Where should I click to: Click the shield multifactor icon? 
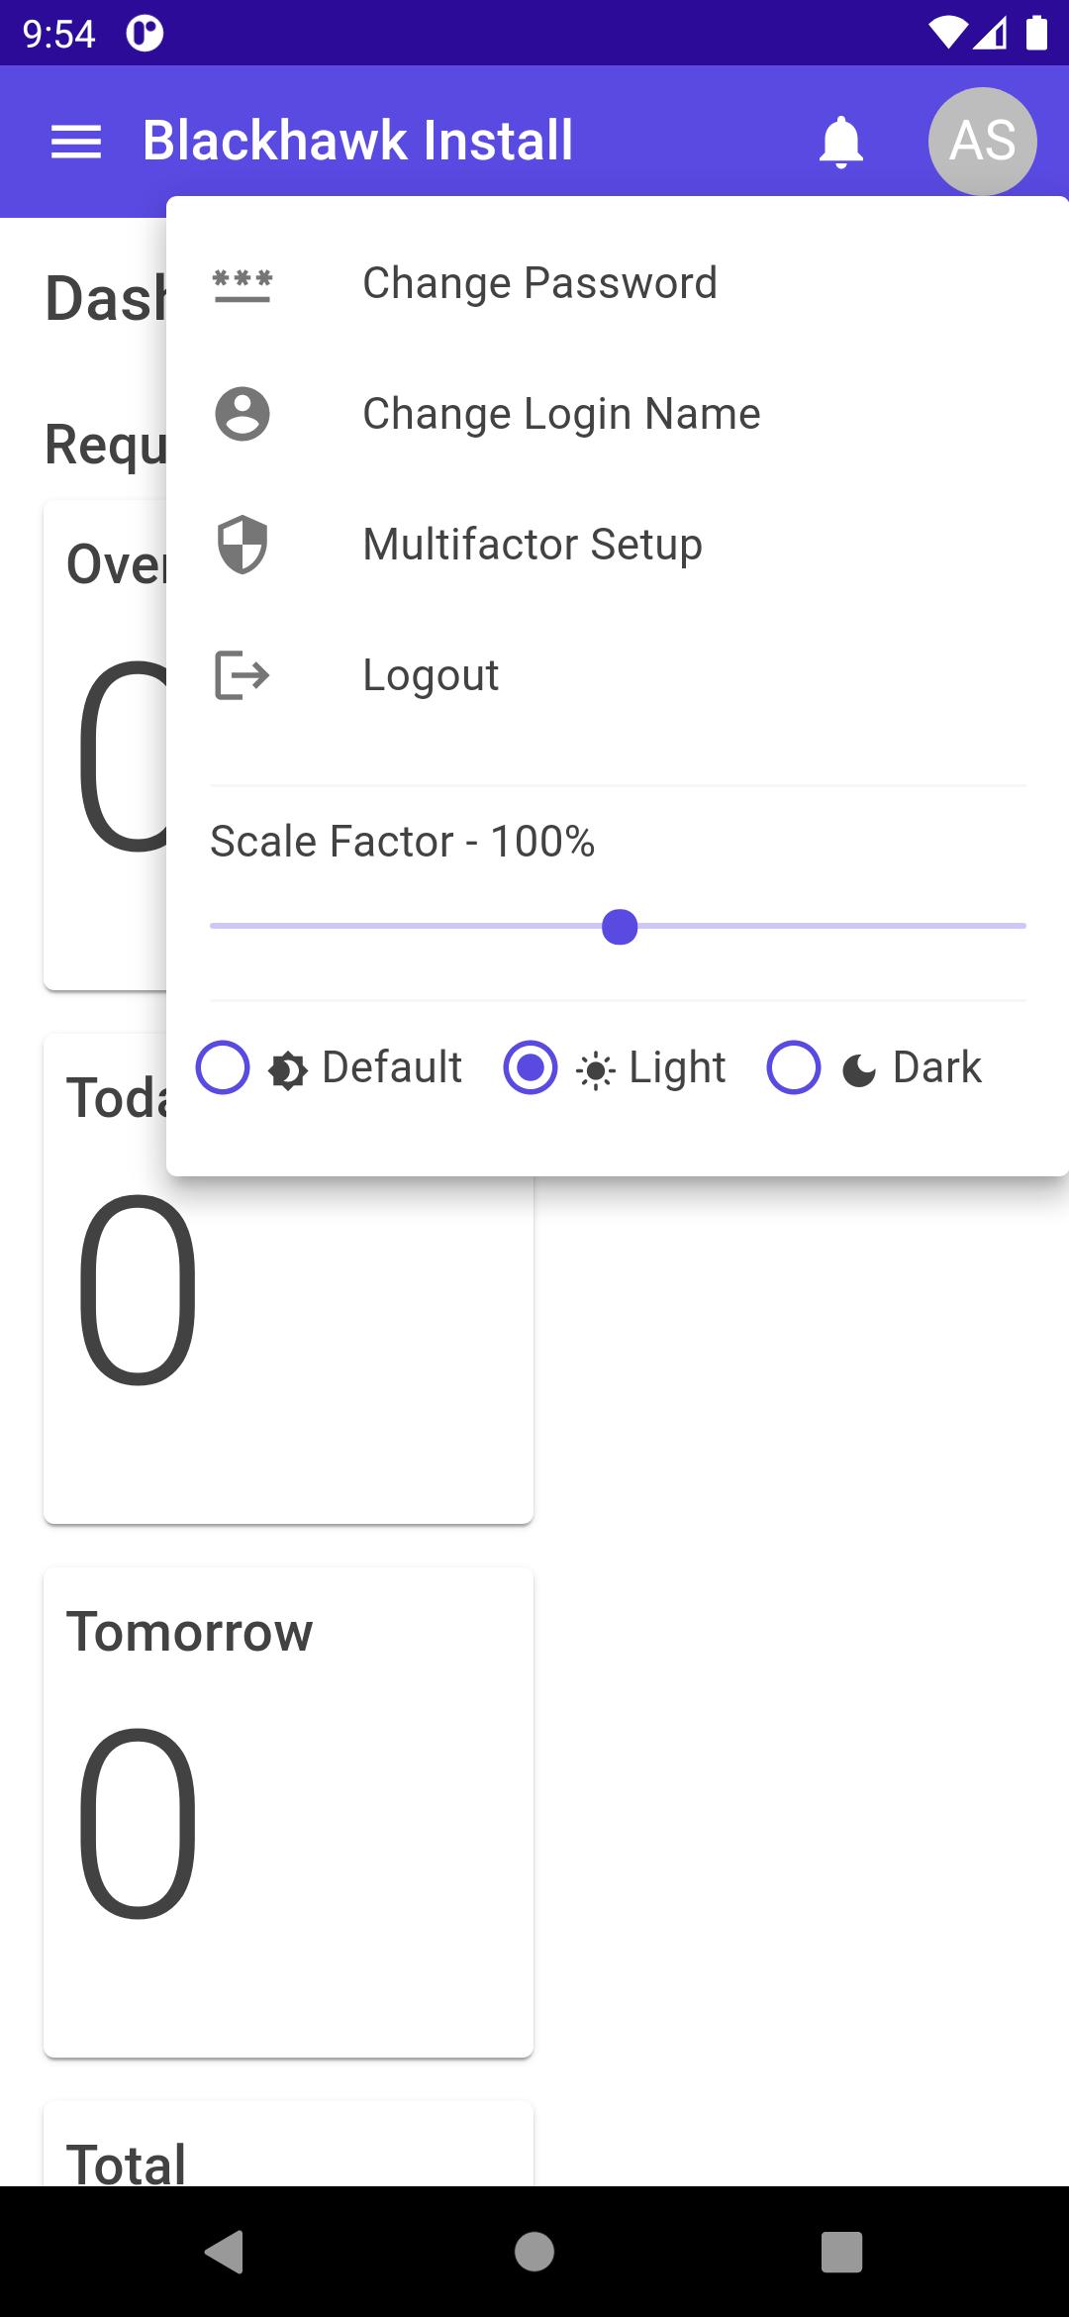[x=243, y=545]
